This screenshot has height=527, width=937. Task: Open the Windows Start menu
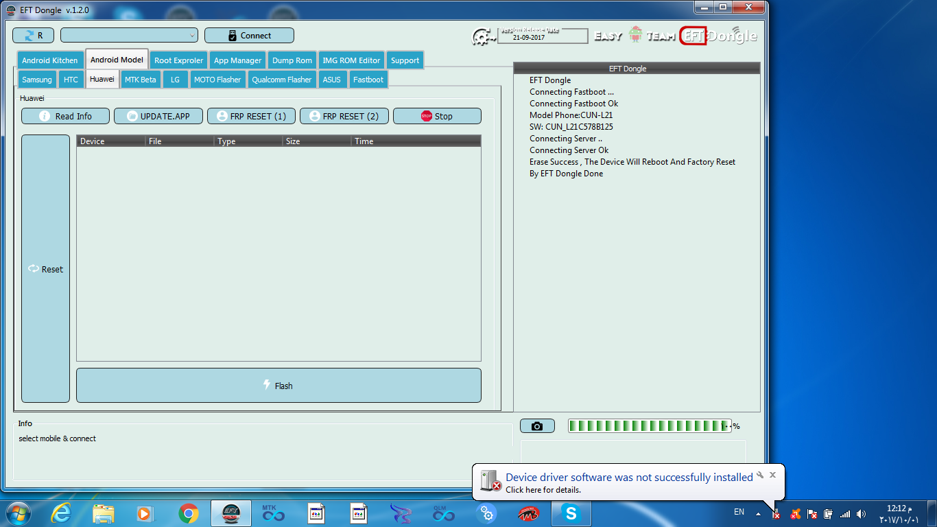coord(19,513)
